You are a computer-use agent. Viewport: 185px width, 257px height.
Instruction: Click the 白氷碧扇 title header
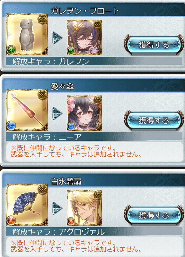pyautogui.click(x=66, y=182)
